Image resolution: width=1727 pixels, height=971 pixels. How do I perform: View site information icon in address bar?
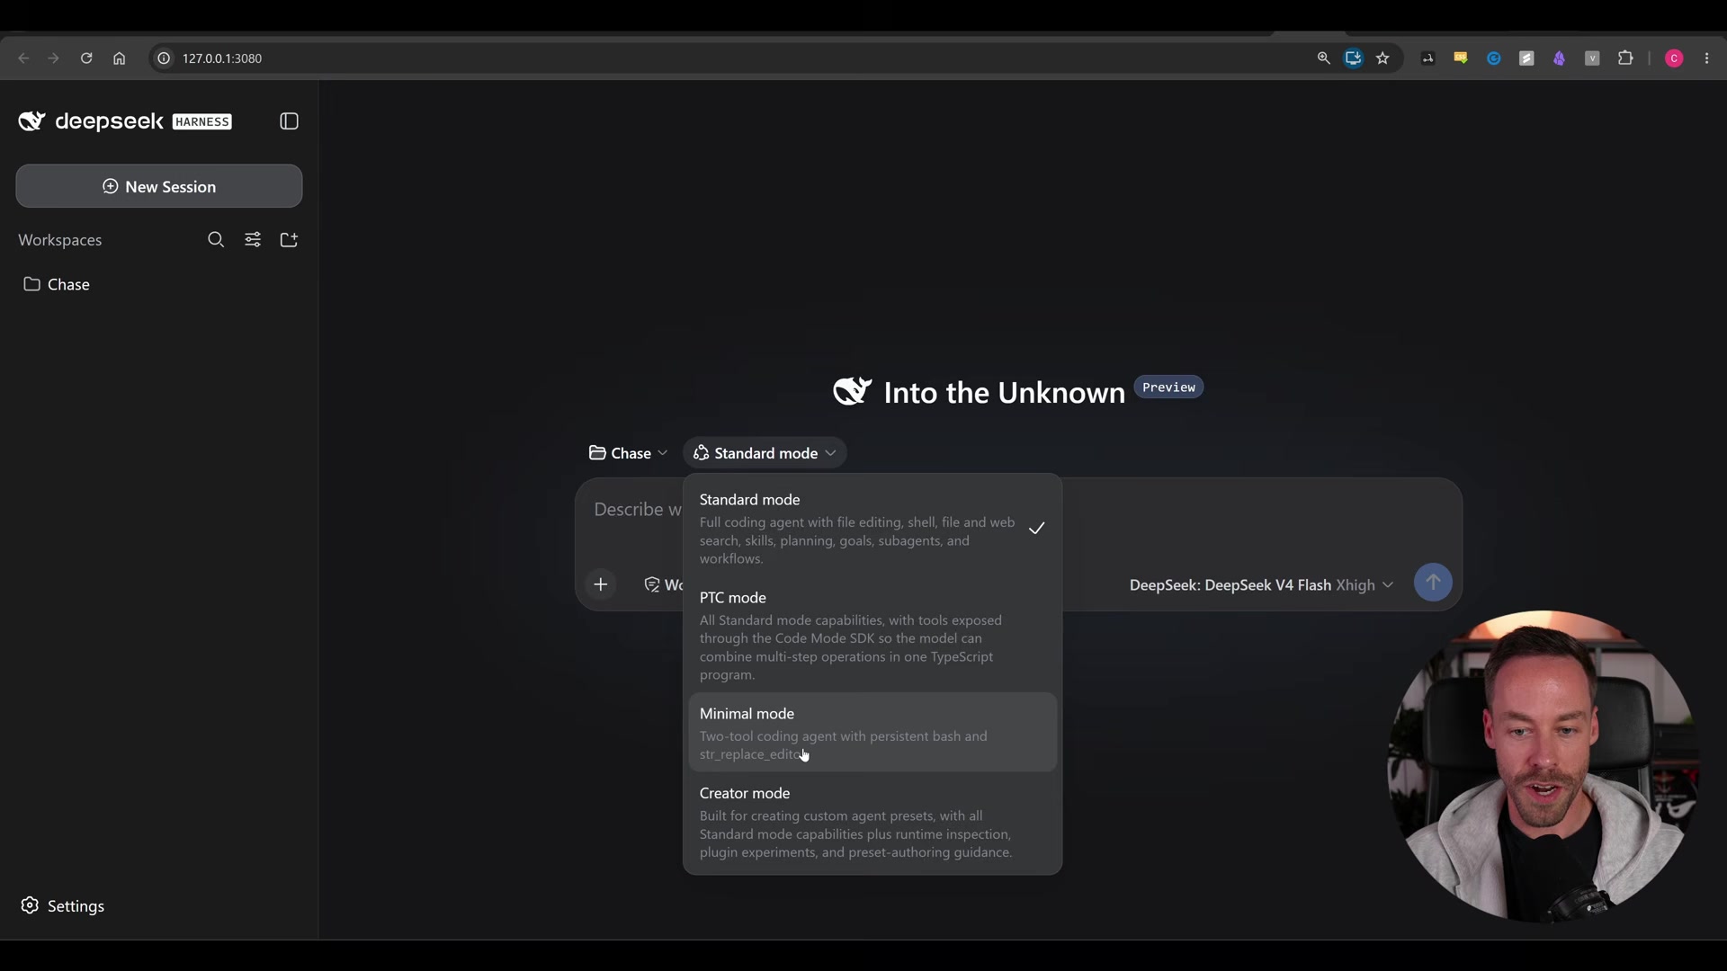pos(164,58)
